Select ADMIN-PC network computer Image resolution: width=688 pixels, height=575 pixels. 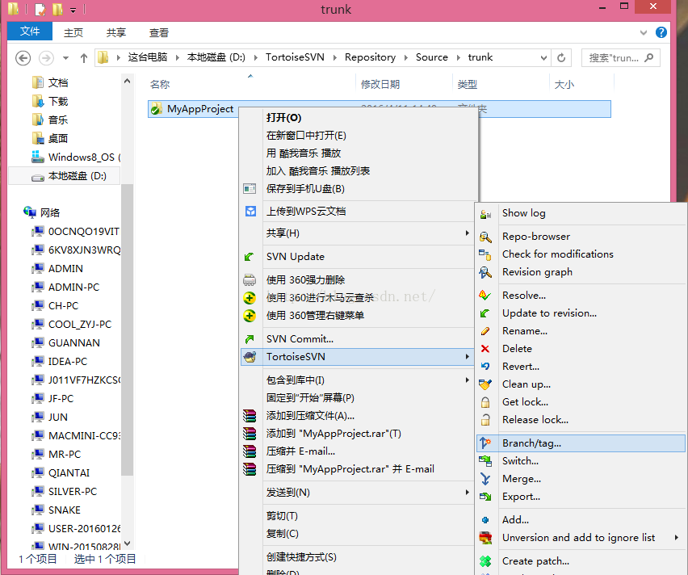coord(73,287)
